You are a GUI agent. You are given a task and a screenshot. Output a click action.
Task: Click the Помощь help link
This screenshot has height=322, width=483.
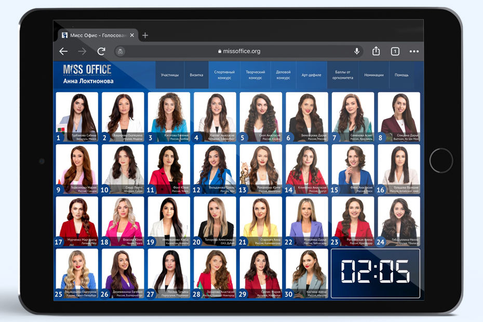pos(401,75)
